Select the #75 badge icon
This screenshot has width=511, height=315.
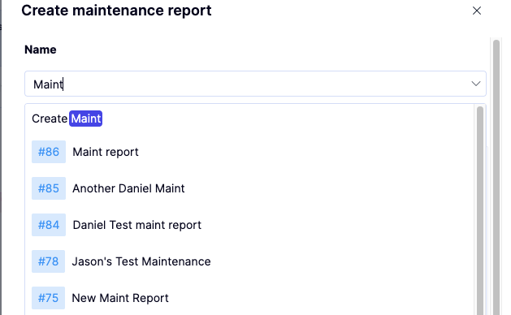pos(48,298)
